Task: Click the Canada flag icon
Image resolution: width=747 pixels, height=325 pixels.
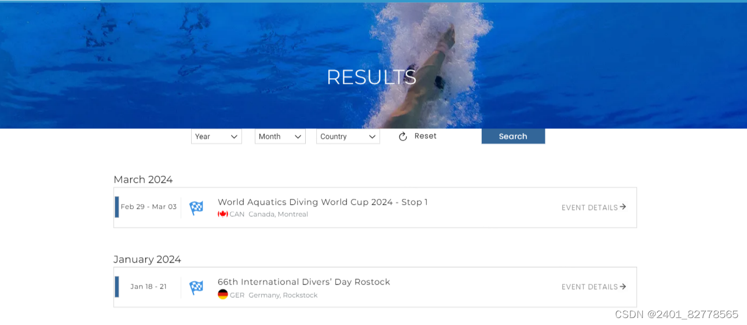Action: pos(223,214)
